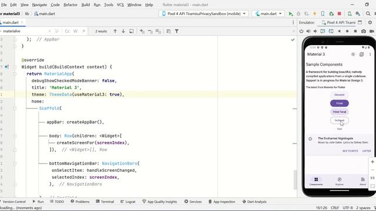Select Components in the app bottom navigation
Image resolution: width=376 pixels, height=211 pixels.
coord(316,181)
